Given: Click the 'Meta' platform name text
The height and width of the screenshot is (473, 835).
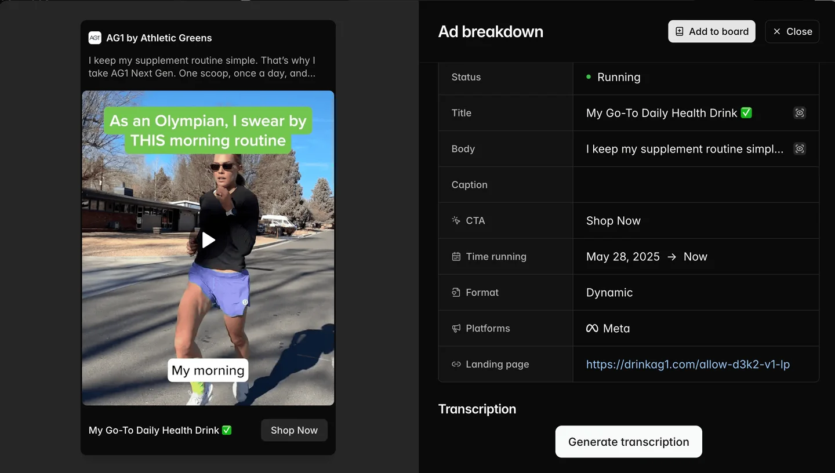Looking at the screenshot, I should tap(616, 328).
